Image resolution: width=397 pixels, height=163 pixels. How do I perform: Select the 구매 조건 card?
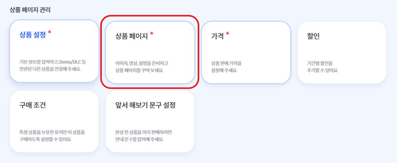click(x=54, y=121)
